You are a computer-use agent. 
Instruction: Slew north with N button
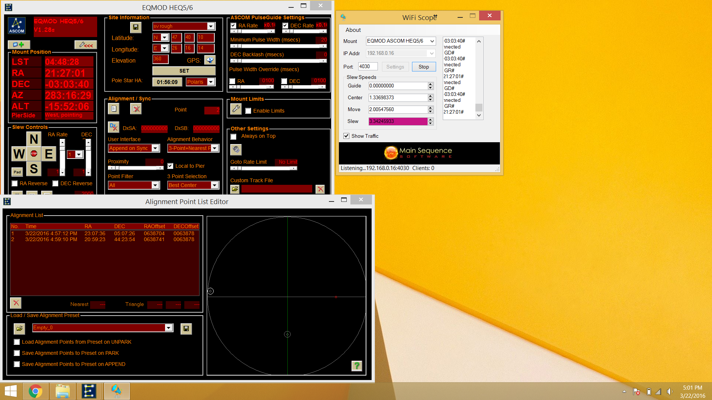34,139
